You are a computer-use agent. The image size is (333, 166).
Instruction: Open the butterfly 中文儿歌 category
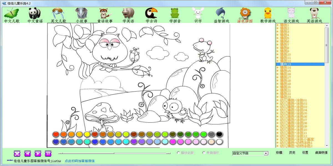click(x=11, y=15)
